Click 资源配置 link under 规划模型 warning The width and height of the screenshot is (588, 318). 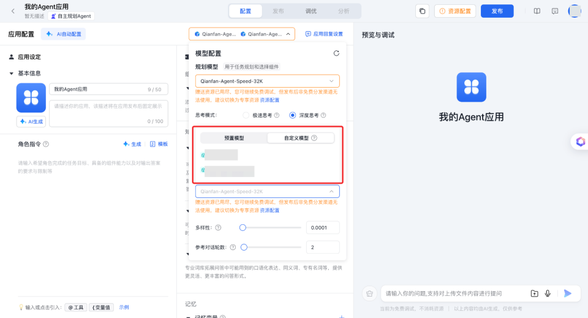coord(269,100)
